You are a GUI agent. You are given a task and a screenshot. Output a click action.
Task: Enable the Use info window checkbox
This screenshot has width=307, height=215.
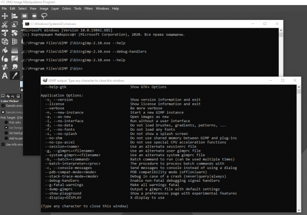point(3,145)
